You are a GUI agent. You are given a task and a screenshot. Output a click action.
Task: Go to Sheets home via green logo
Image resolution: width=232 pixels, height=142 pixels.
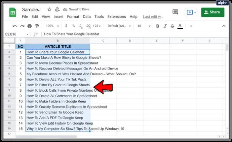12,13
